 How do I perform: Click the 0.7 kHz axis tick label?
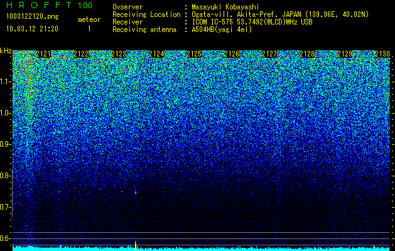coord(5,207)
